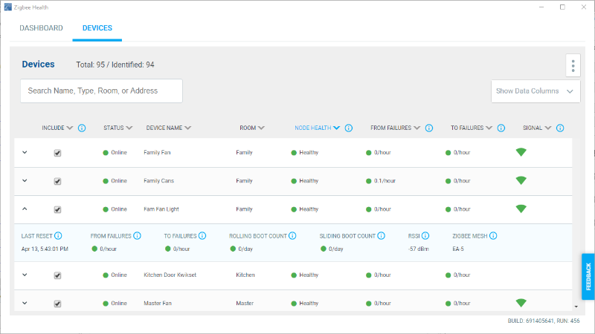This screenshot has width=595, height=334.
Task: Click the Master room cell
Action: pyautogui.click(x=245, y=304)
